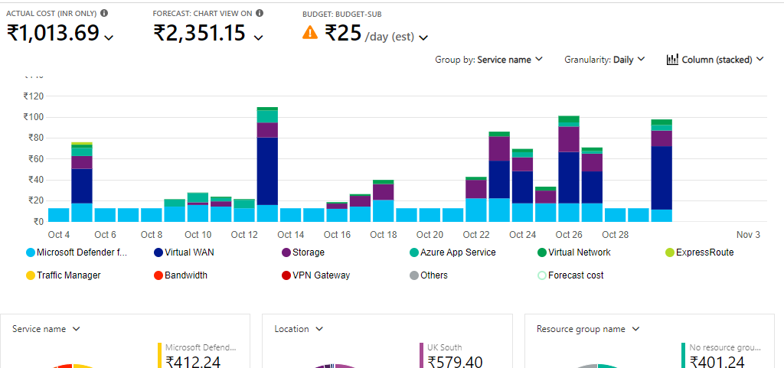The width and height of the screenshot is (784, 368).
Task: Click ₹579.40 UK South value
Action: [455, 362]
